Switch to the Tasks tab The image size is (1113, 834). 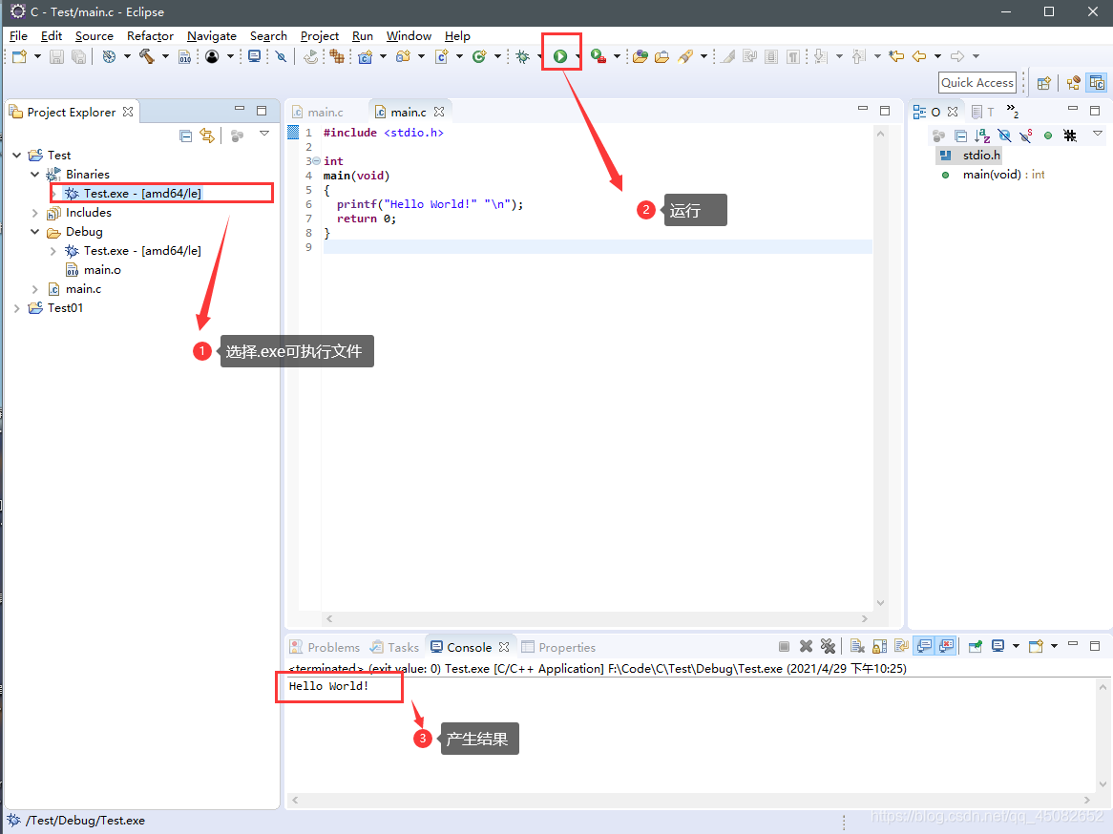(x=394, y=647)
